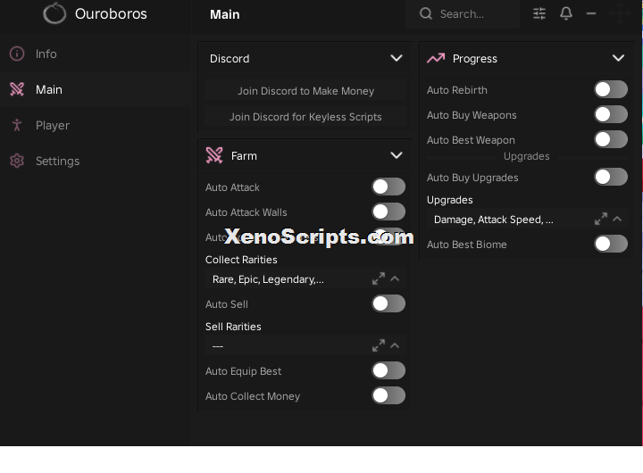Open the Rare, Epic, Legendary selection box
The height and width of the screenshot is (473, 643).
click(305, 279)
